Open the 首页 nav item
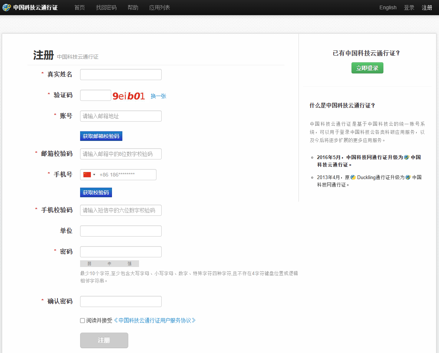 79,7
